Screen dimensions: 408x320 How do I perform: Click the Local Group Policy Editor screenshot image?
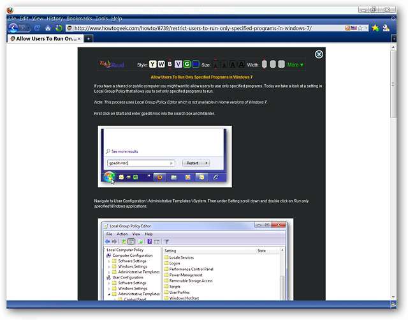196,259
